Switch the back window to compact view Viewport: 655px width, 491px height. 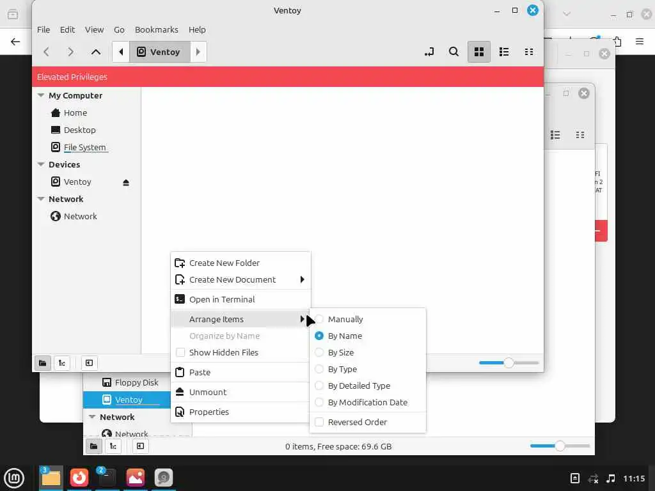click(x=580, y=135)
